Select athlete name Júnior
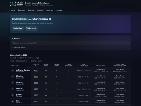 click(19, 95)
